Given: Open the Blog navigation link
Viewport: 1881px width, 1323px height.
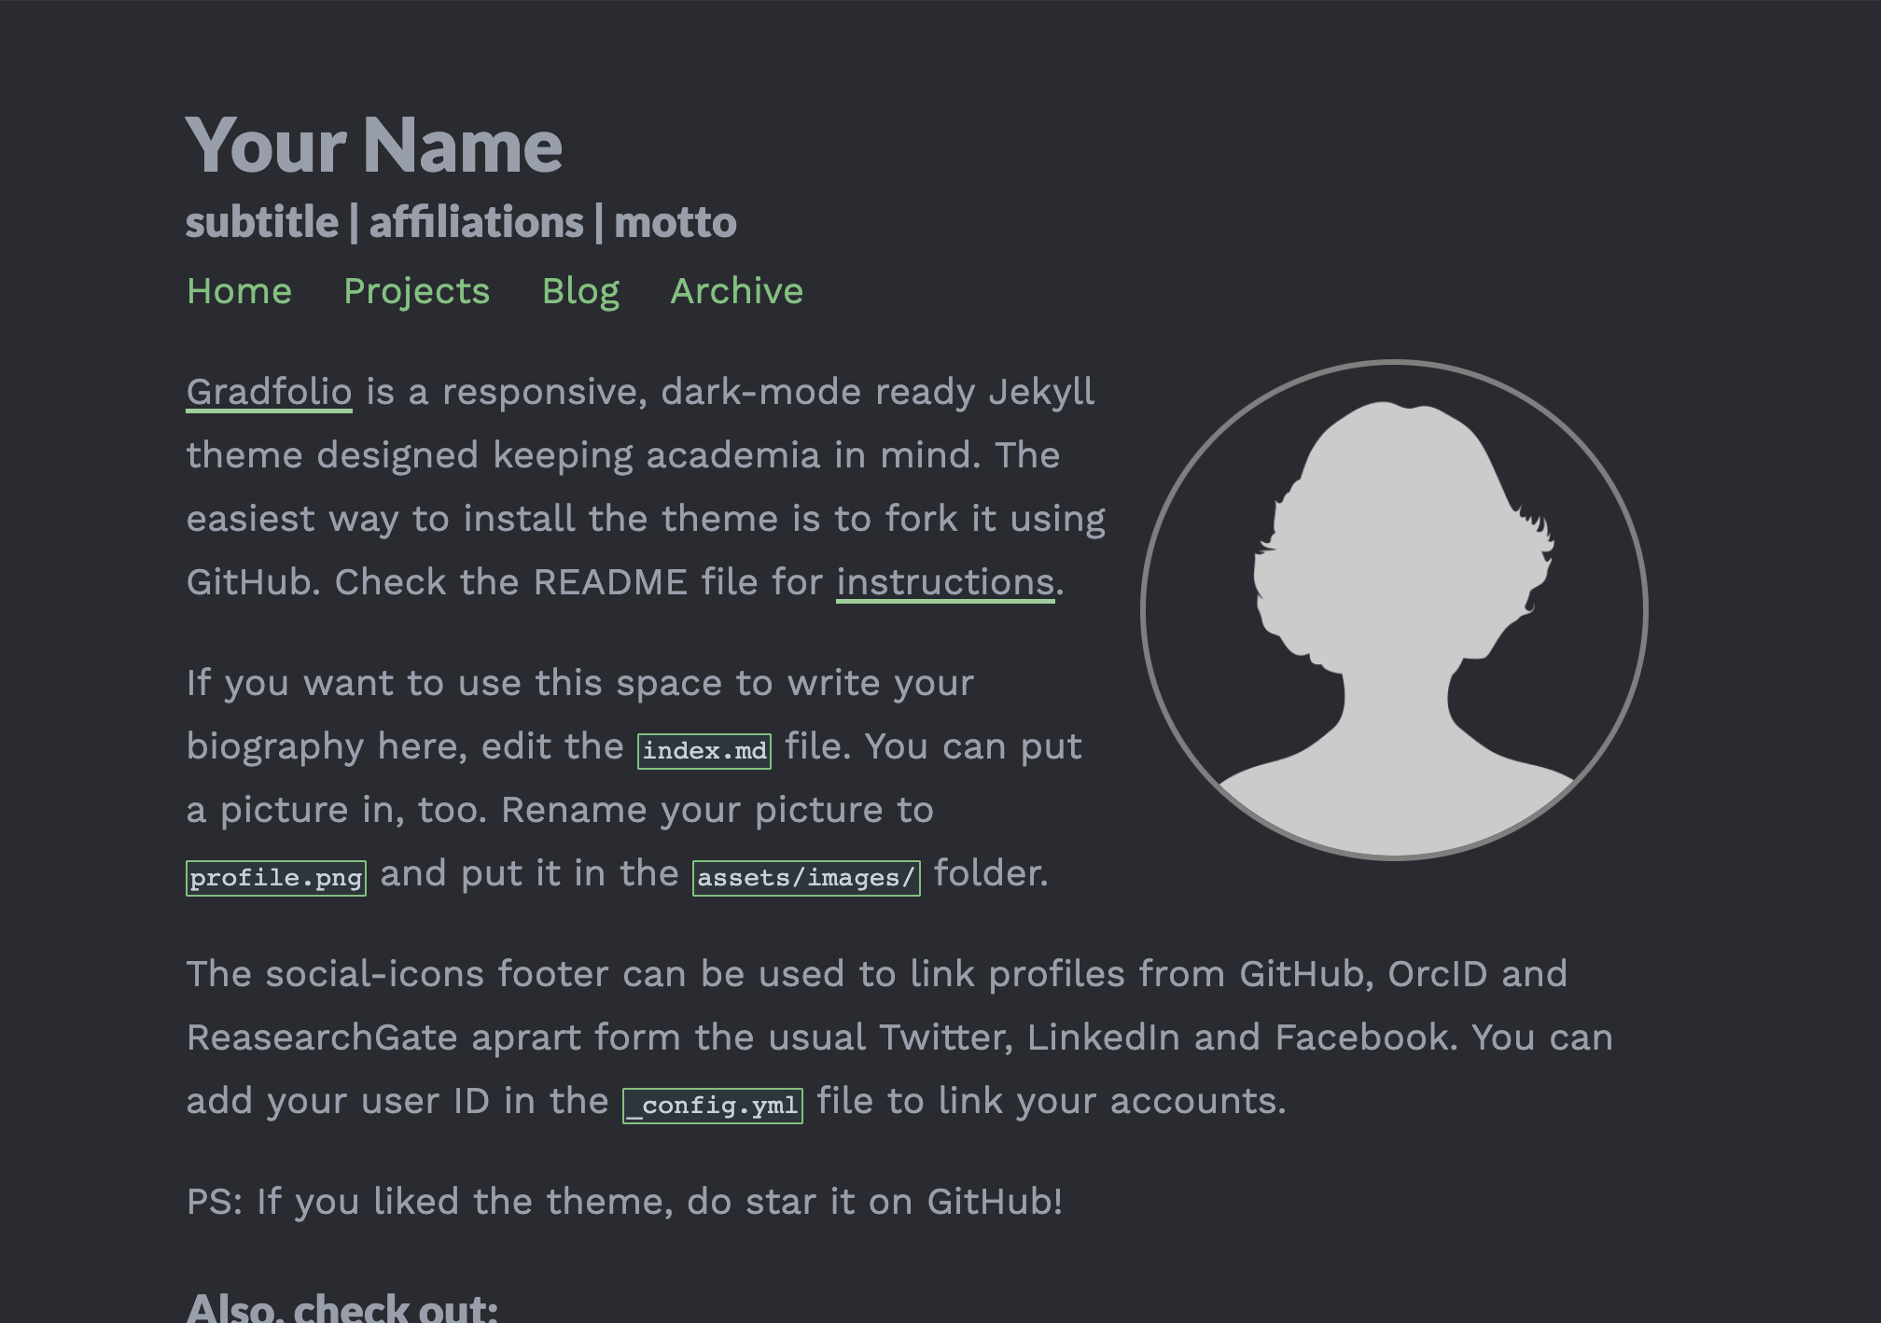Looking at the screenshot, I should [x=580, y=292].
